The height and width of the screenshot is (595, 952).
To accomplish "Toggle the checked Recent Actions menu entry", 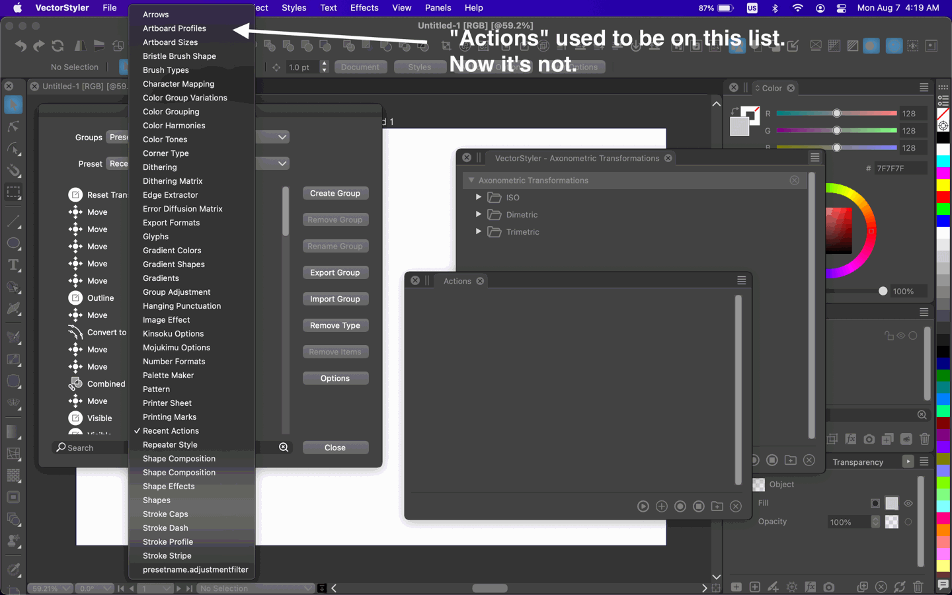I will coord(171,431).
